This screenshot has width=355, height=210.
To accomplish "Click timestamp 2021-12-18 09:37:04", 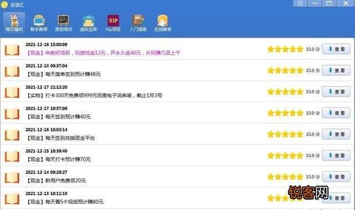I will pyautogui.click(x=47, y=66).
